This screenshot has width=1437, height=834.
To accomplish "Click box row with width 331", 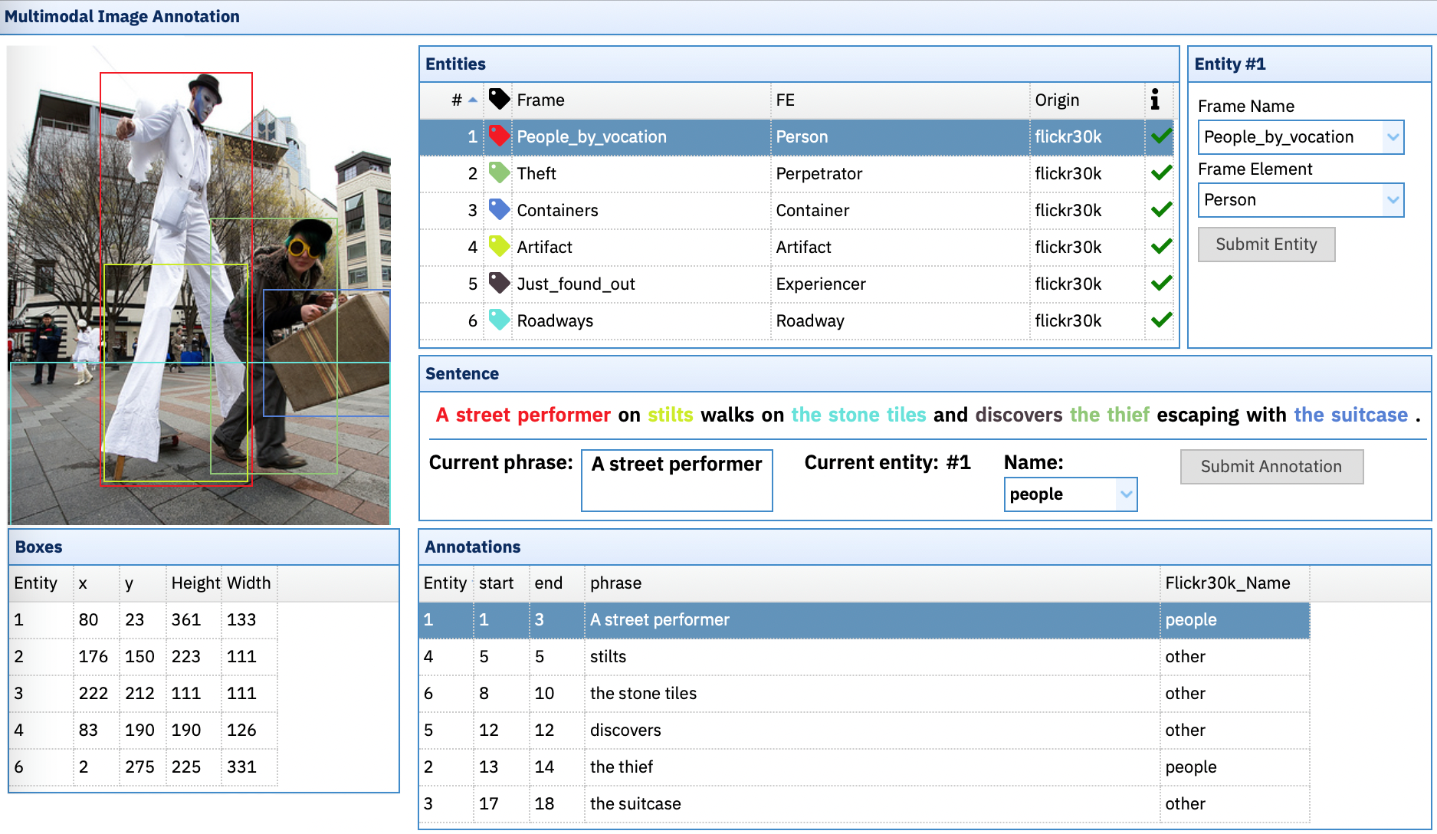I will tap(143, 767).
